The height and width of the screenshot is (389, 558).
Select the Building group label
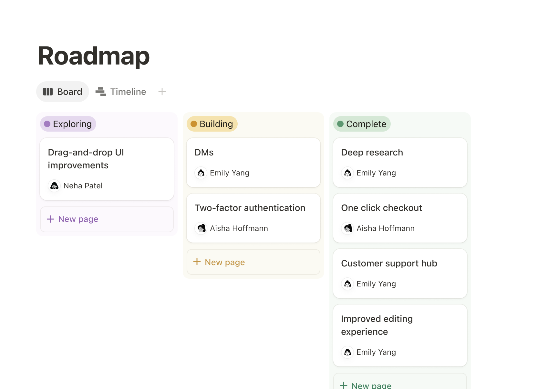(212, 124)
